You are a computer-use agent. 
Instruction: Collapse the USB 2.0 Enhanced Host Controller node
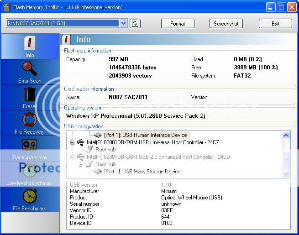[72, 157]
